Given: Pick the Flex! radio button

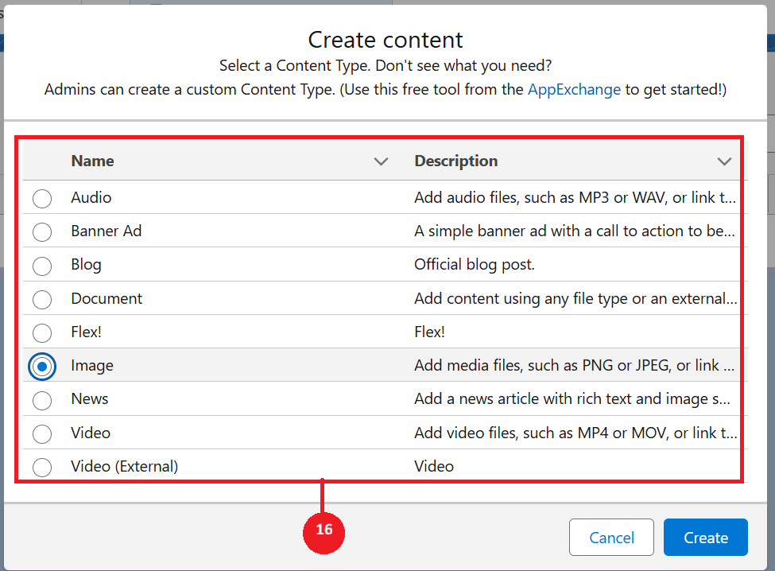Looking at the screenshot, I should (x=42, y=332).
